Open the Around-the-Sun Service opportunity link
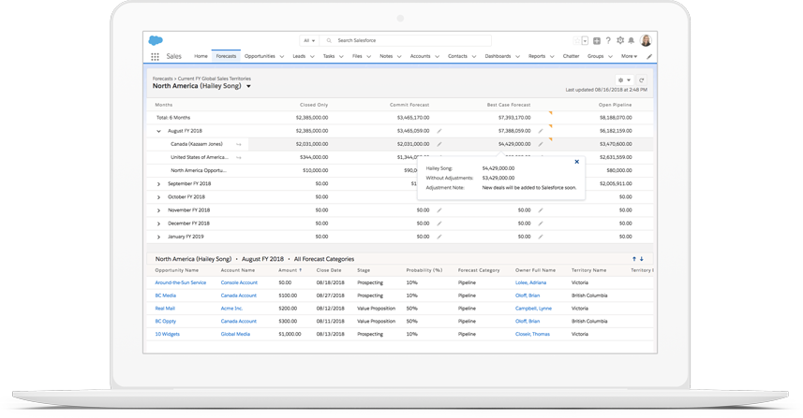803x418 pixels. (180, 282)
